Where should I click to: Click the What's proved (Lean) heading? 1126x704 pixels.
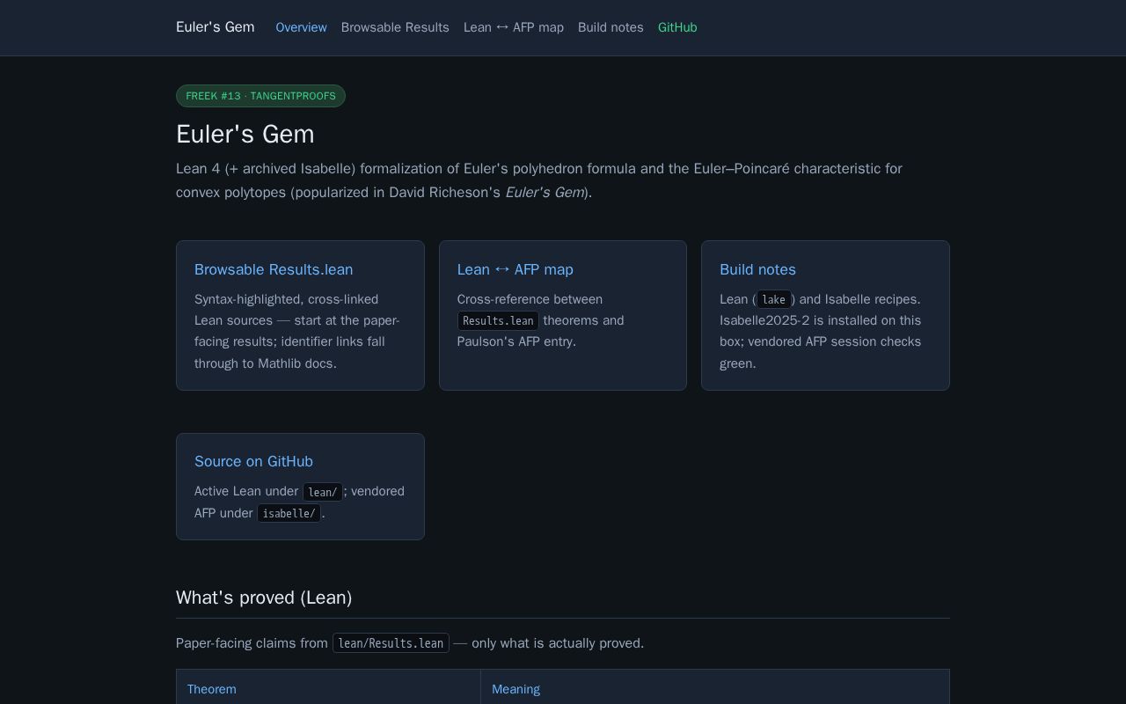coord(264,598)
